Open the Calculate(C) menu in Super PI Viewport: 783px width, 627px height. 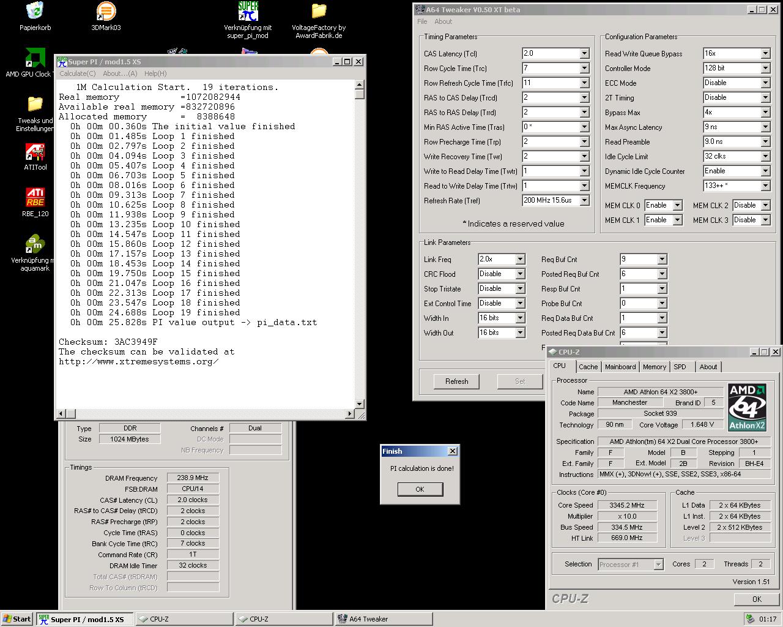[x=77, y=73]
